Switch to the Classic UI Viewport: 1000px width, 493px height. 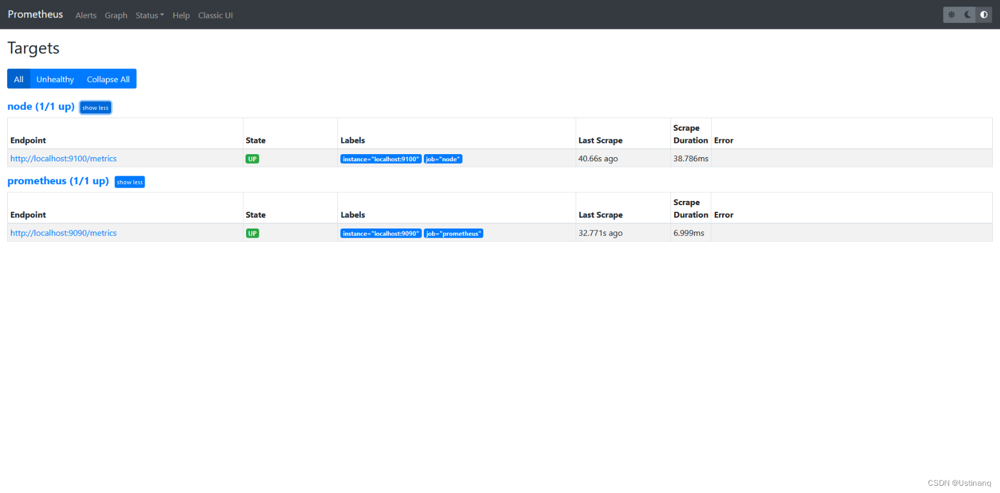click(x=215, y=16)
